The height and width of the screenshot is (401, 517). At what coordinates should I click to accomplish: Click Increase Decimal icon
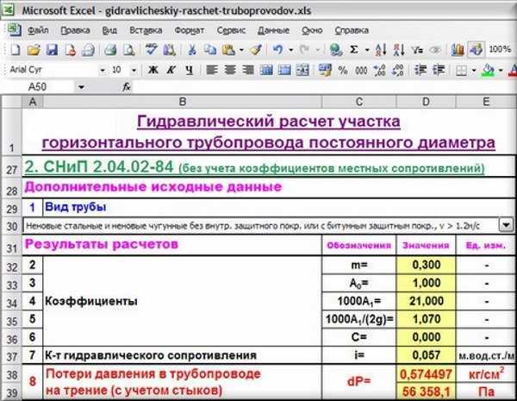(379, 70)
